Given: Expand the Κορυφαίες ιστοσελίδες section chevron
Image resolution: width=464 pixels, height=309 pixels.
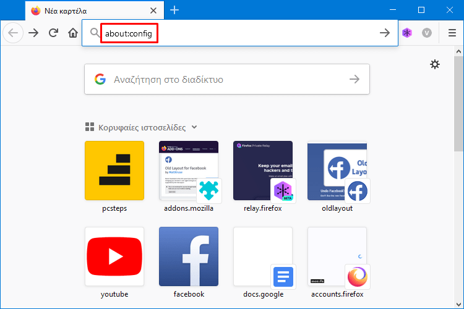Looking at the screenshot, I should click(194, 127).
